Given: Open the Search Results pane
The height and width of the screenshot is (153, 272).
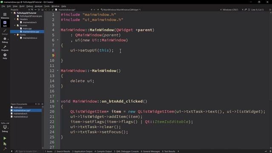Looking at the screenshot, I should coord(62,151).
